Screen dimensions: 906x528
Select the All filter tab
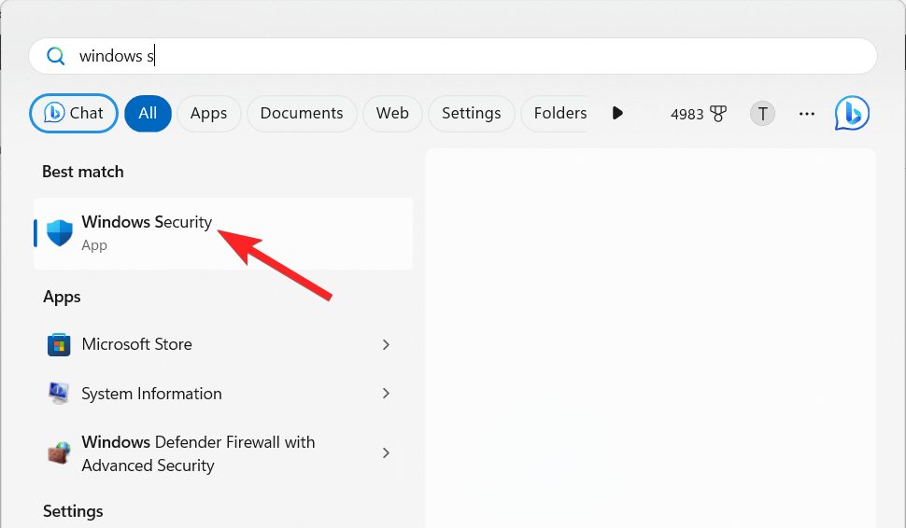148,113
